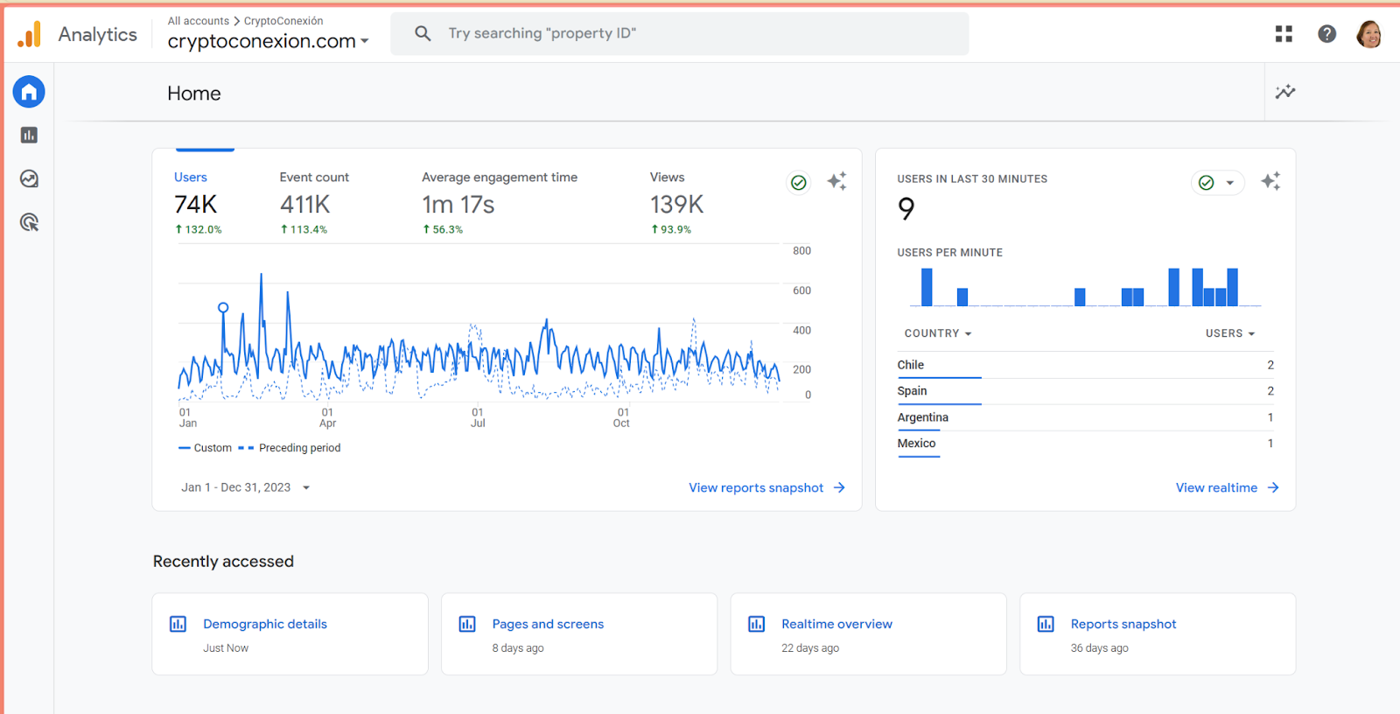
Task: Open the Explore sidebar icon
Action: pos(29,178)
